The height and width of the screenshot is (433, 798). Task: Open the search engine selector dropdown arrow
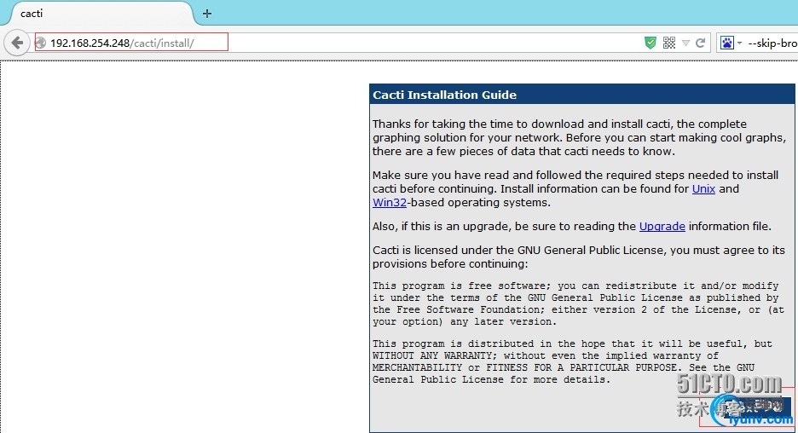point(739,43)
